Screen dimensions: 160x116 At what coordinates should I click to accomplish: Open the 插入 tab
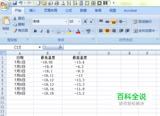pyautogui.click(x=33, y=11)
